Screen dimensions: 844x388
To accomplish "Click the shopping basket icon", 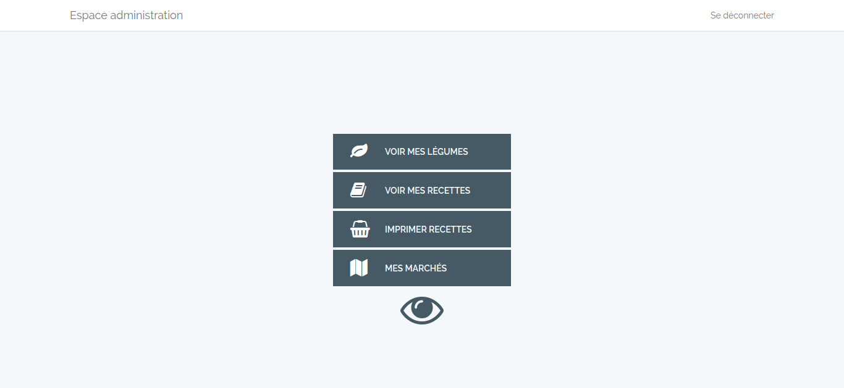I will click(x=360, y=229).
